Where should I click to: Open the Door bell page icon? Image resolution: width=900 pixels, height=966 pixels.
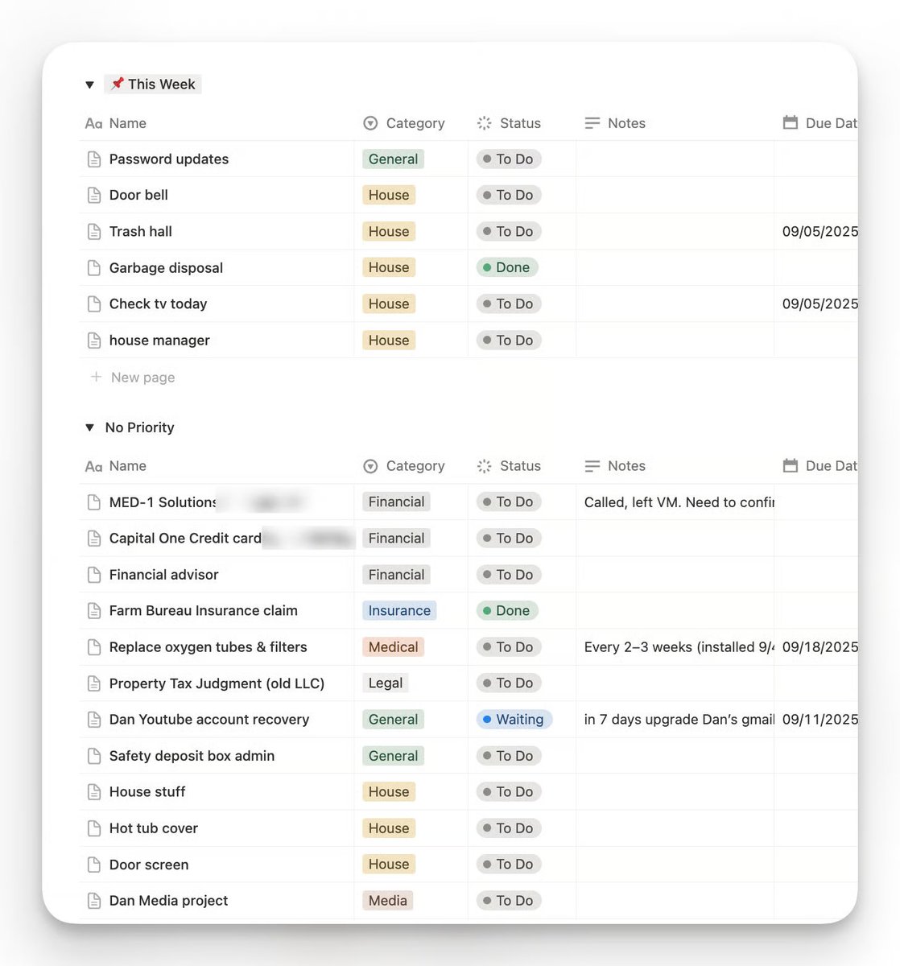[x=94, y=196]
